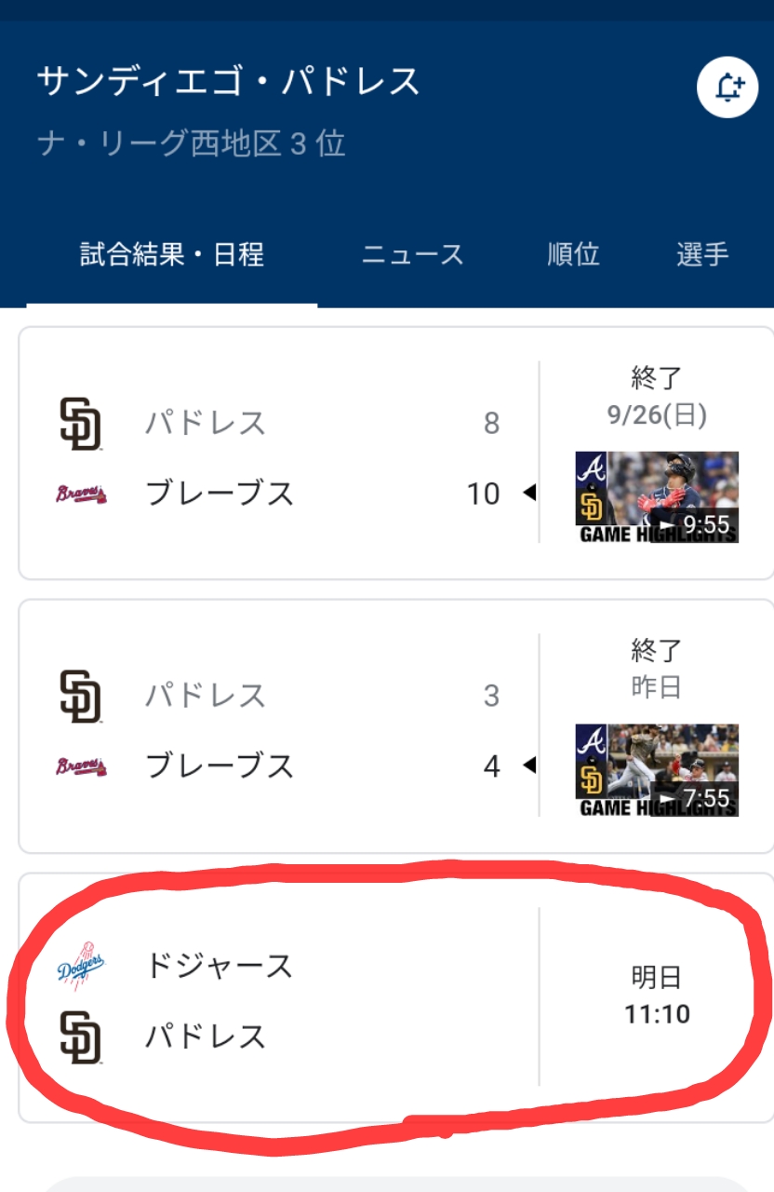Tap the サンディエゴ・パドレス header title
Image resolution: width=774 pixels, height=1192 pixels.
(229, 82)
